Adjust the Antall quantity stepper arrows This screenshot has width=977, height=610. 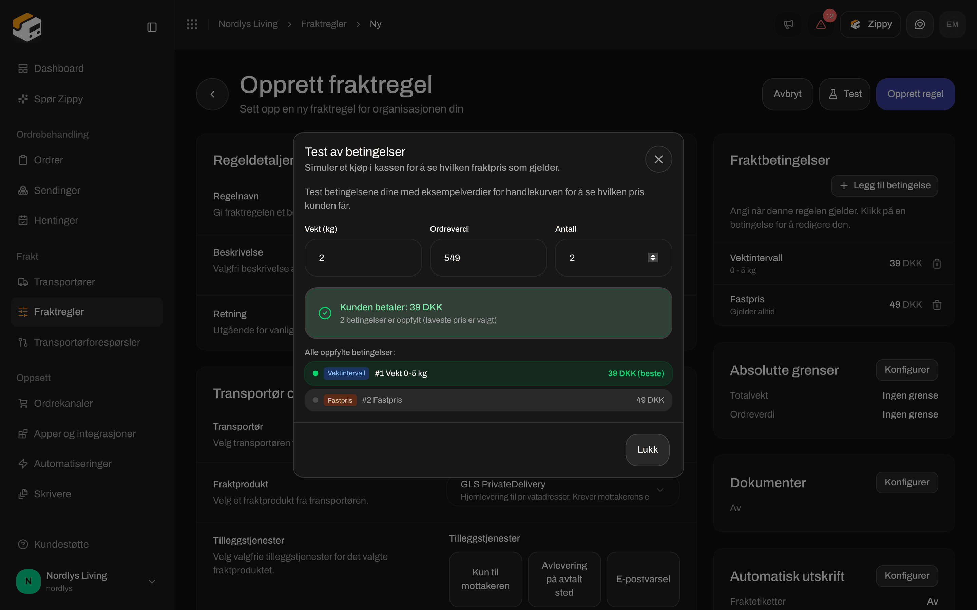coord(653,258)
